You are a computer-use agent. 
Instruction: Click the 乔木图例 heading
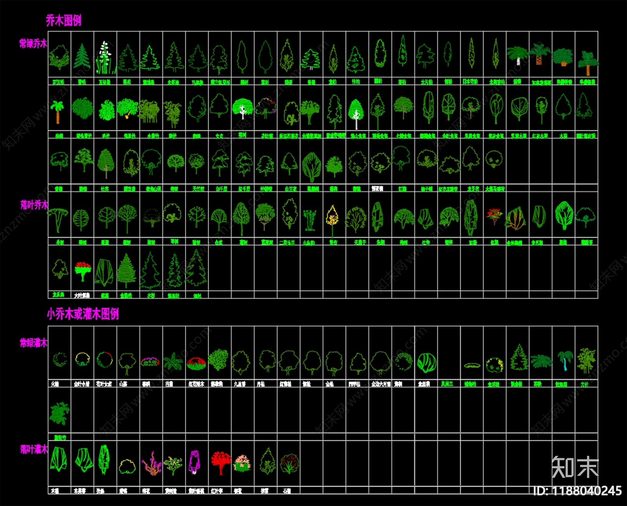[x=63, y=20]
